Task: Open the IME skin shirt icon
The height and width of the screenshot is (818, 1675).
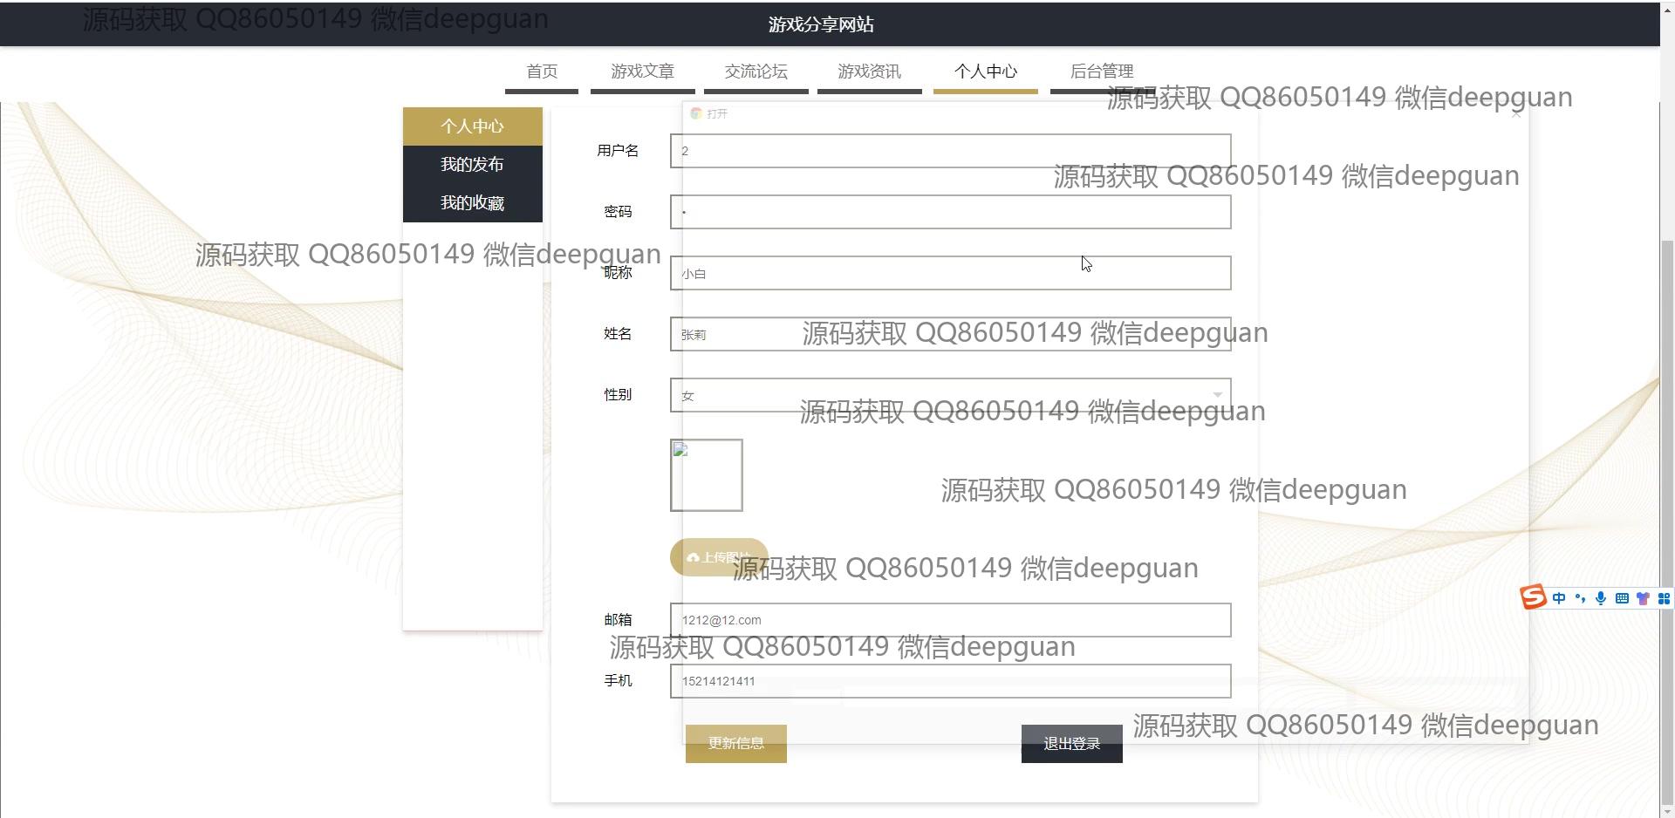Action: pos(1643,598)
